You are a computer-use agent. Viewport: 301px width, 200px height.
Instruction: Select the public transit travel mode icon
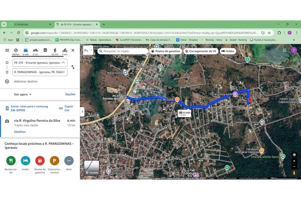pyautogui.click(x=45, y=50)
